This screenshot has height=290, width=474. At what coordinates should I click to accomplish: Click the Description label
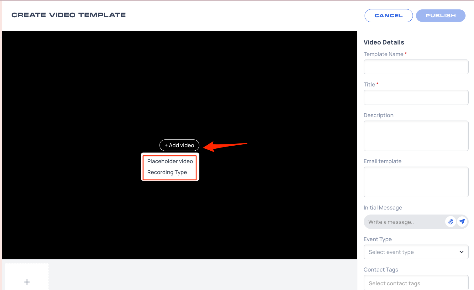(x=378, y=115)
